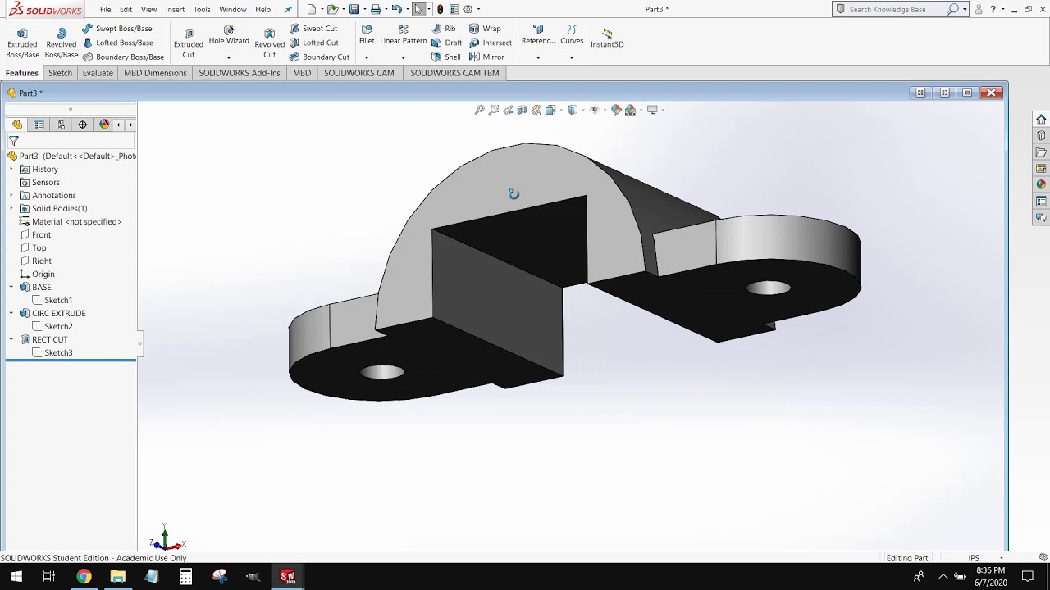Image resolution: width=1050 pixels, height=590 pixels.
Task: Expand the Fillet dropdown arrow
Action: click(367, 57)
